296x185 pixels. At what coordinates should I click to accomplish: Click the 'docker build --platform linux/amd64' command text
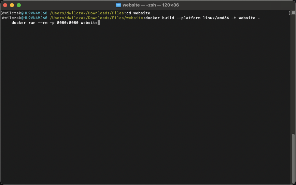(x=187, y=18)
